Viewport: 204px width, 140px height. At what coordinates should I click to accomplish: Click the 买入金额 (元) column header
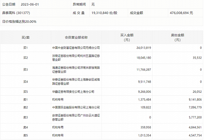(127, 38)
